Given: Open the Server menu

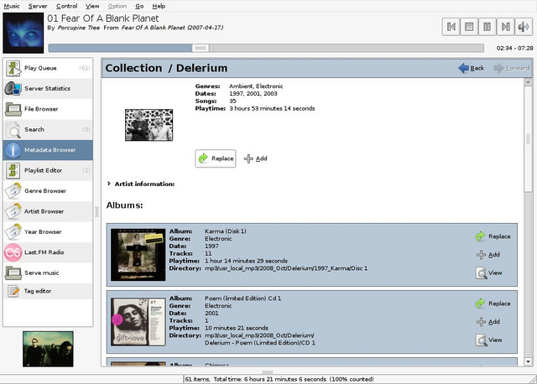Looking at the screenshot, I should coord(38,6).
